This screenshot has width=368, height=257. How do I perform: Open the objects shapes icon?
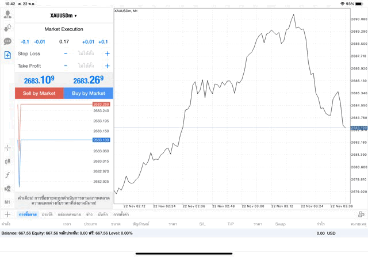tap(7, 189)
